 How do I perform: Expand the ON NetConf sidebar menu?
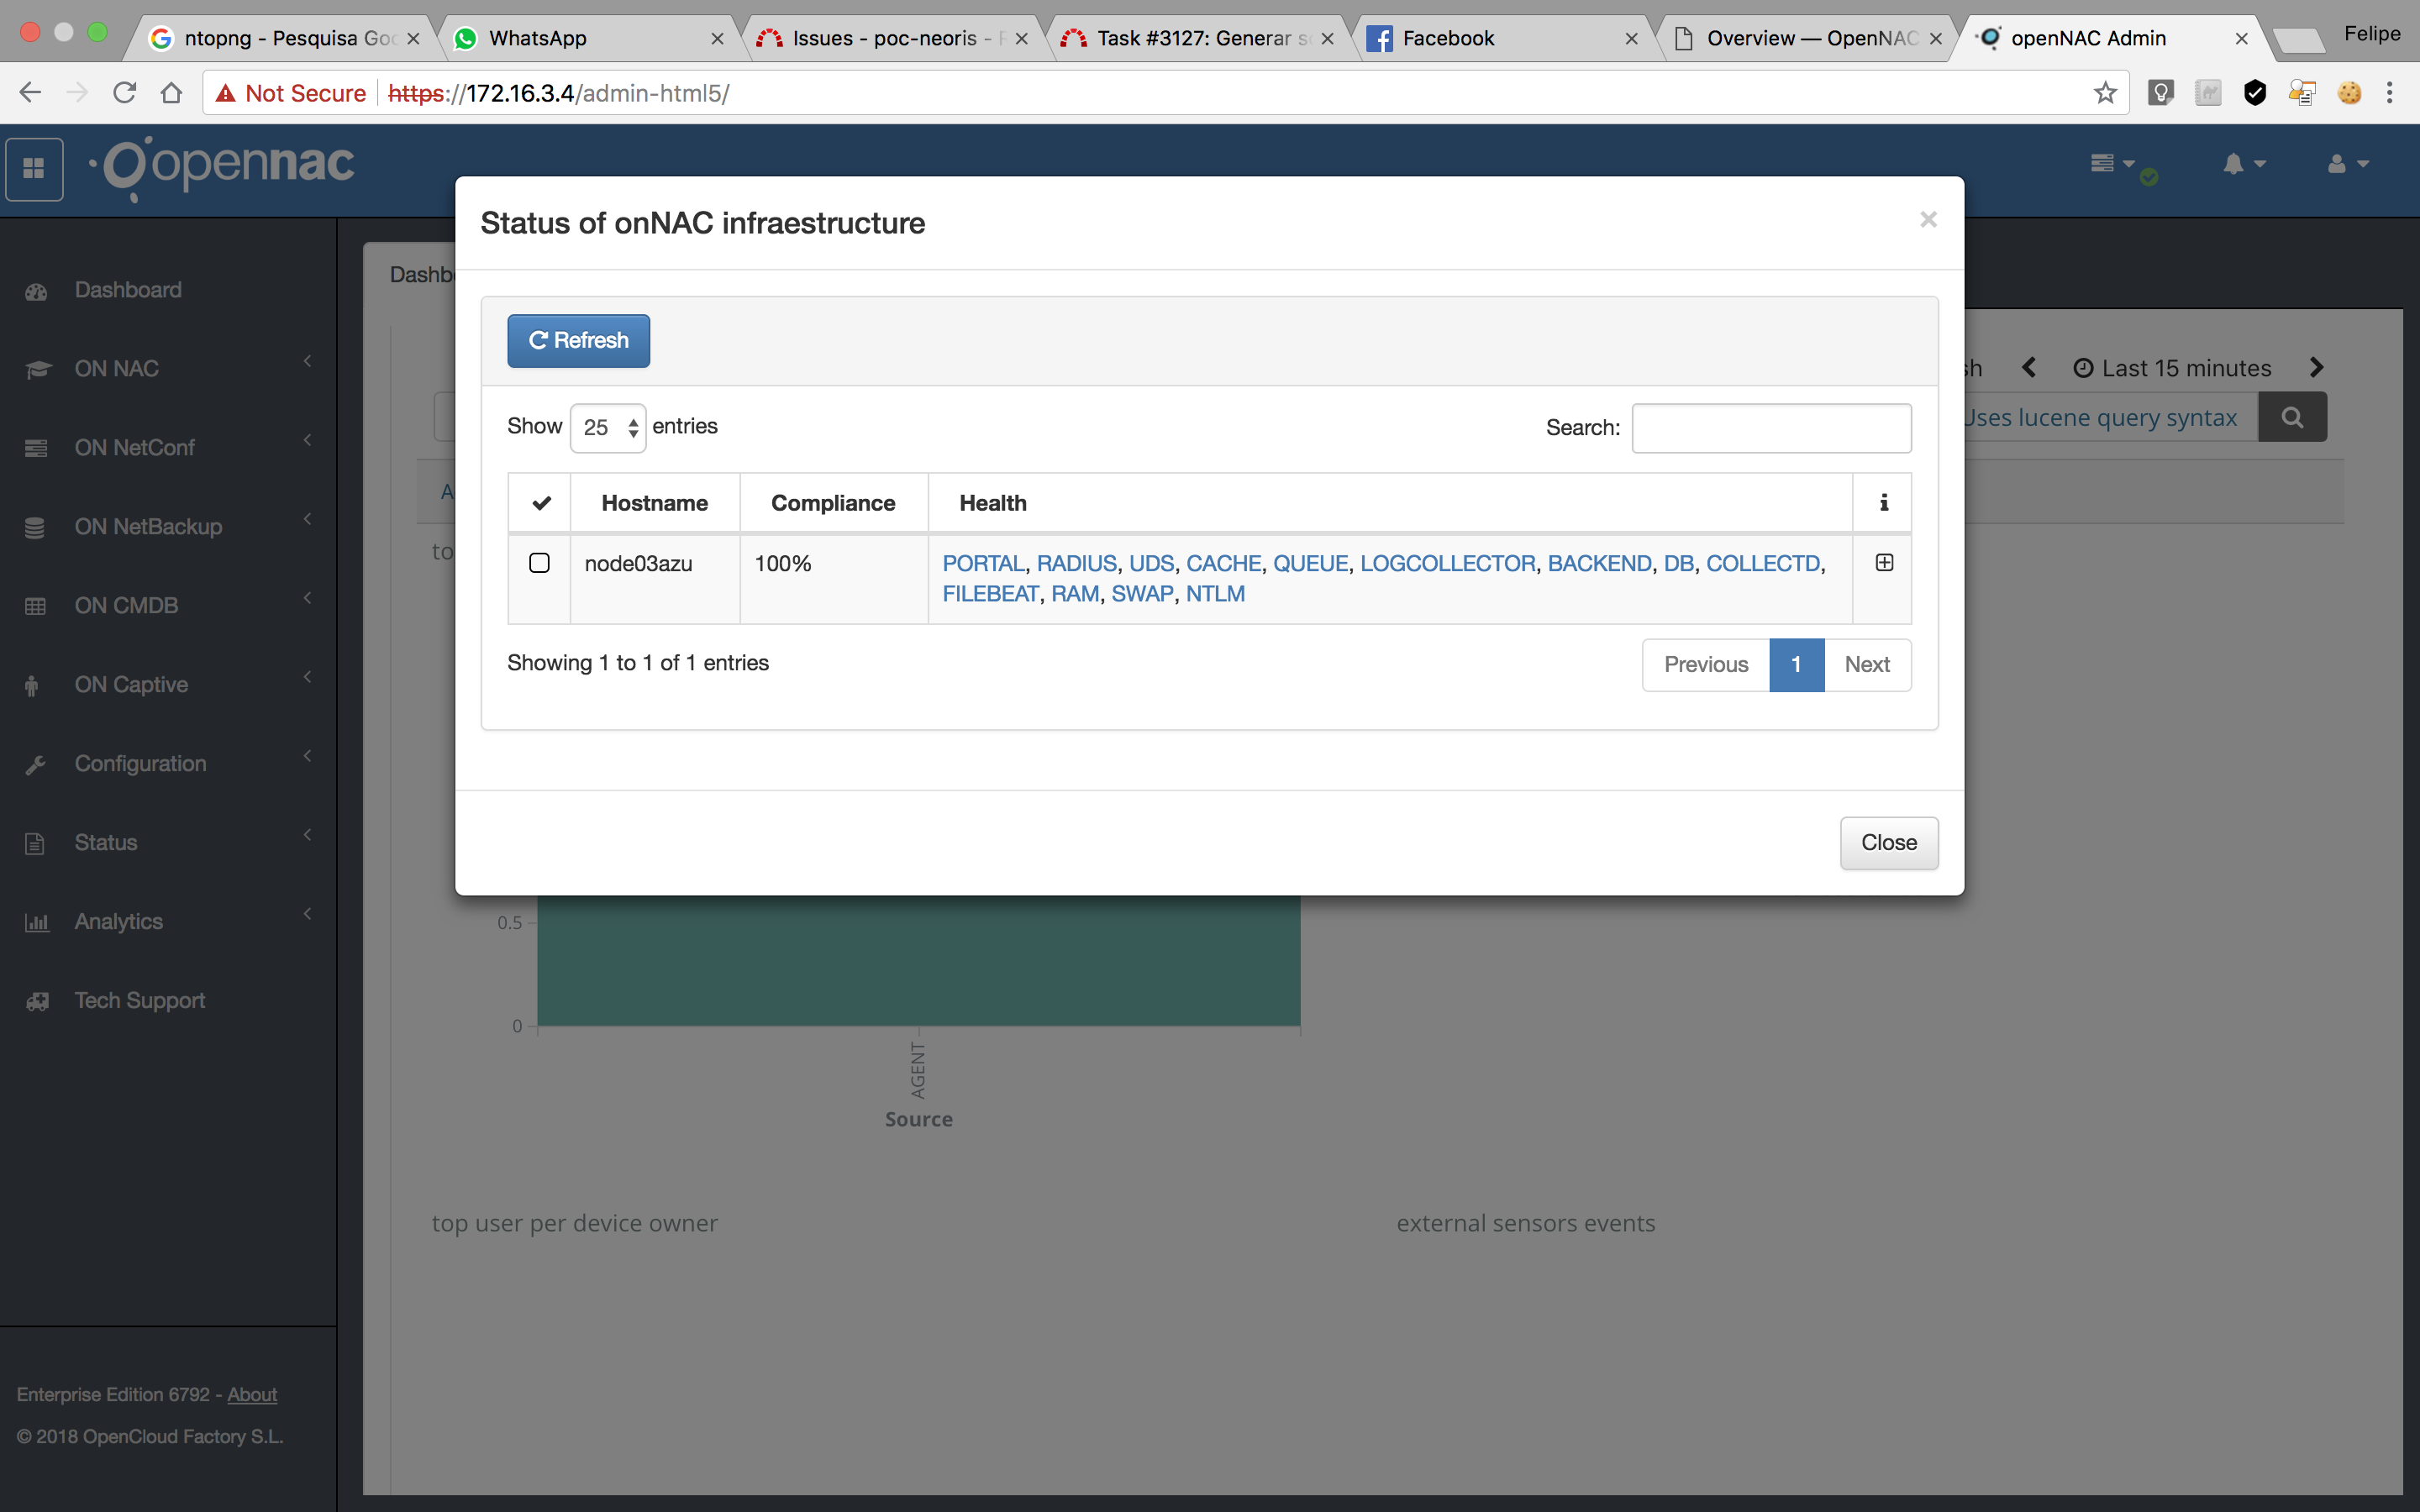coord(168,448)
